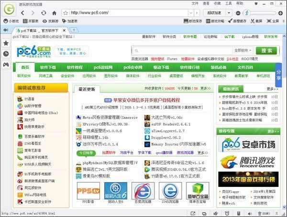Click the zoom out minus button
The image size is (287, 217).
(x=238, y=13)
